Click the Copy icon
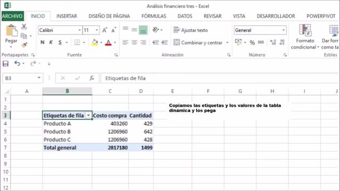 point(24,36)
